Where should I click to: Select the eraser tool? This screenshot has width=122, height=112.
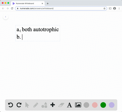click(x=61, y=105)
